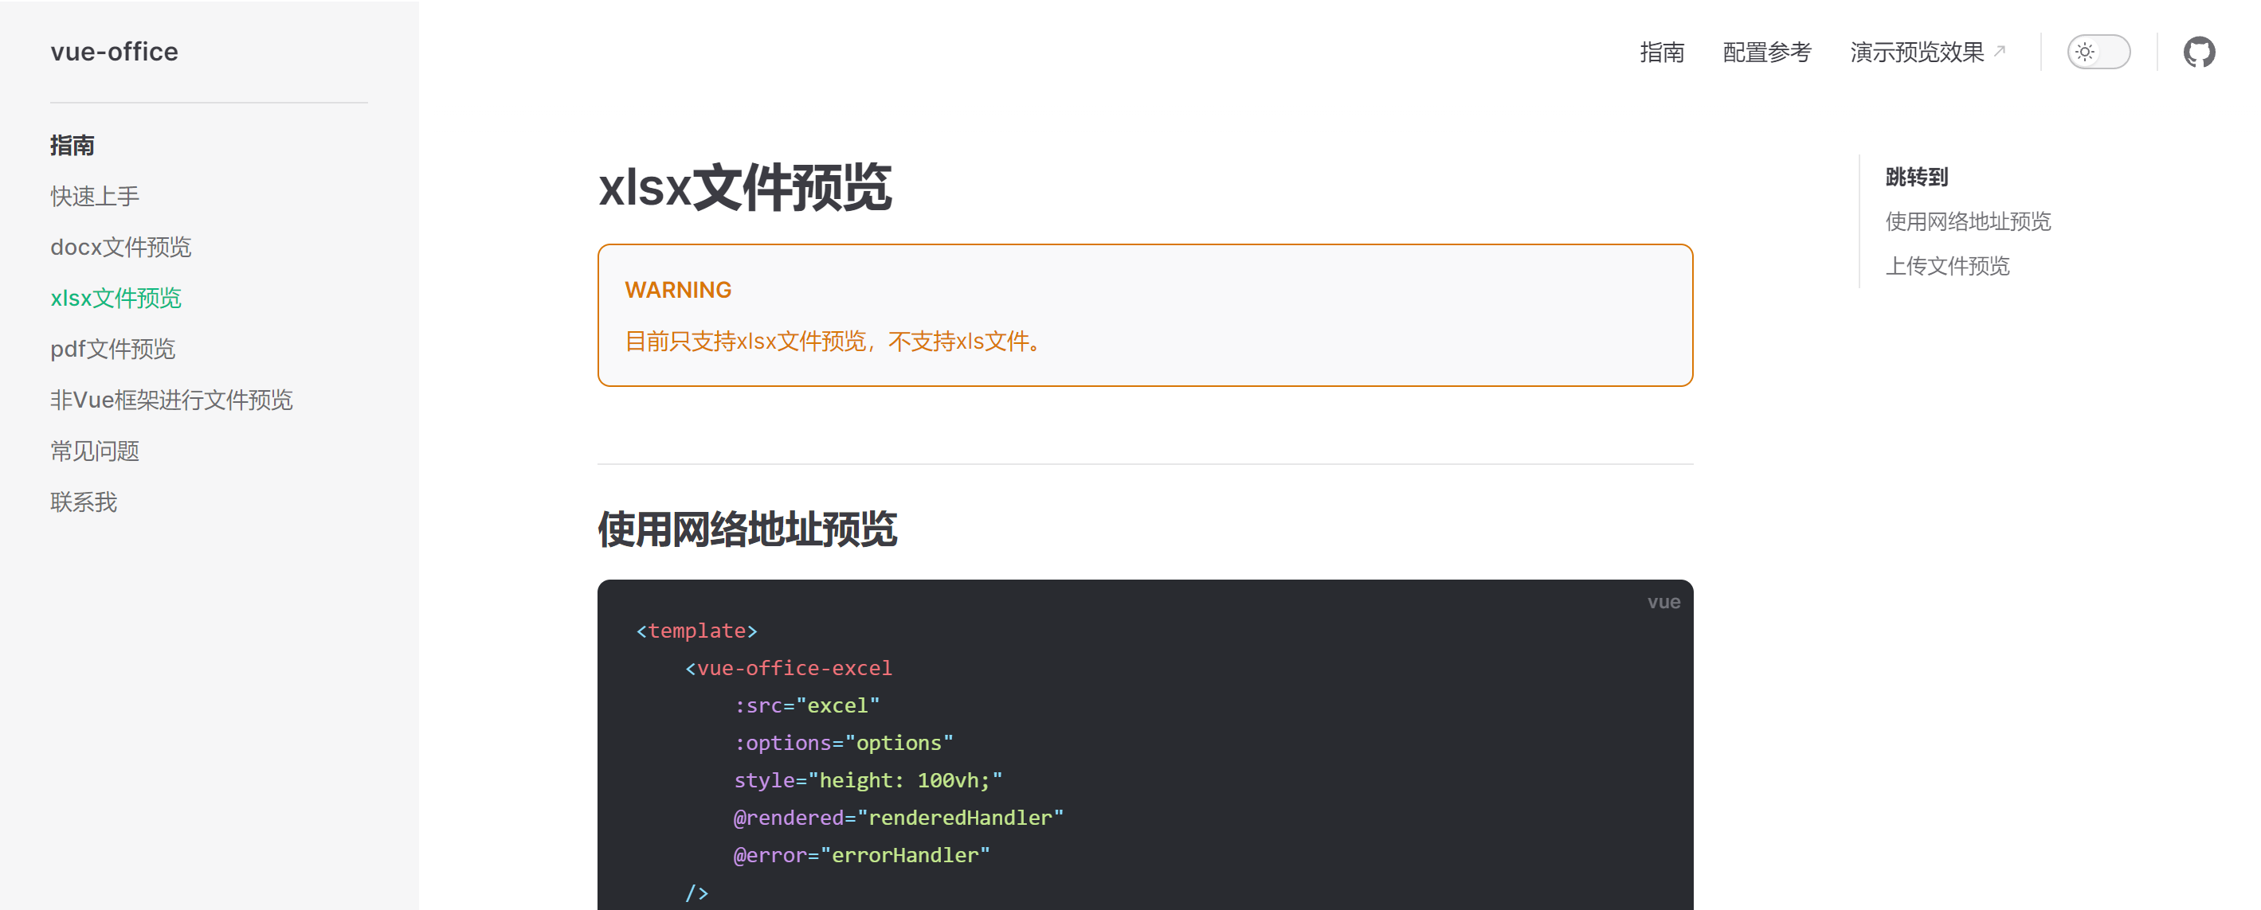Open 指南 in top navigation
2261x910 pixels.
(1662, 52)
